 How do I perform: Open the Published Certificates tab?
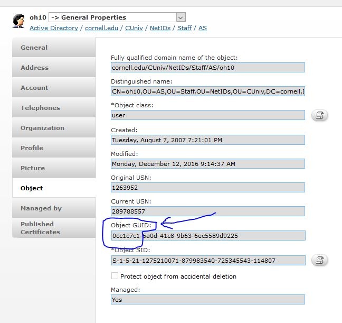(54, 228)
